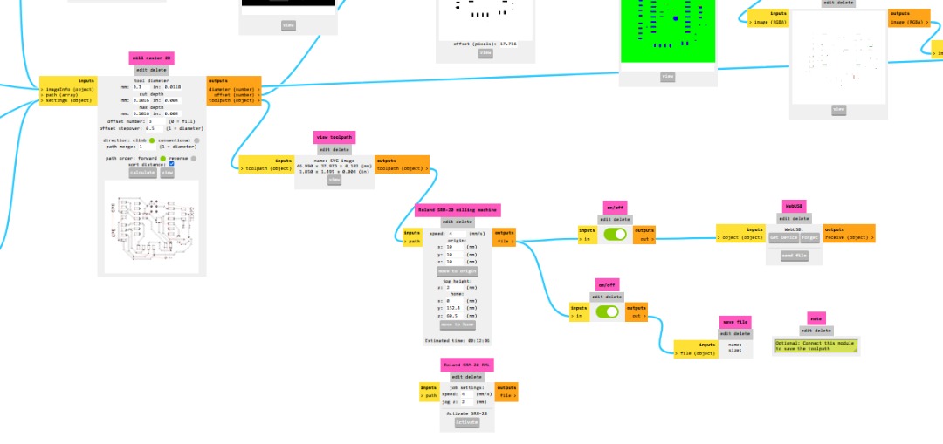Click the path merge input field
Viewport: 943px width, 444px height.
148,146
